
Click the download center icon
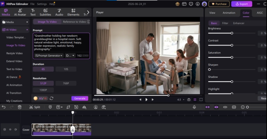click(x=198, y=4)
